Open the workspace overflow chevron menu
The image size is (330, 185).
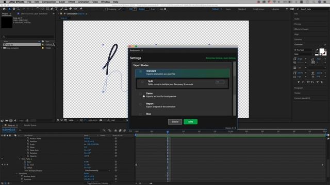tap(287, 9)
